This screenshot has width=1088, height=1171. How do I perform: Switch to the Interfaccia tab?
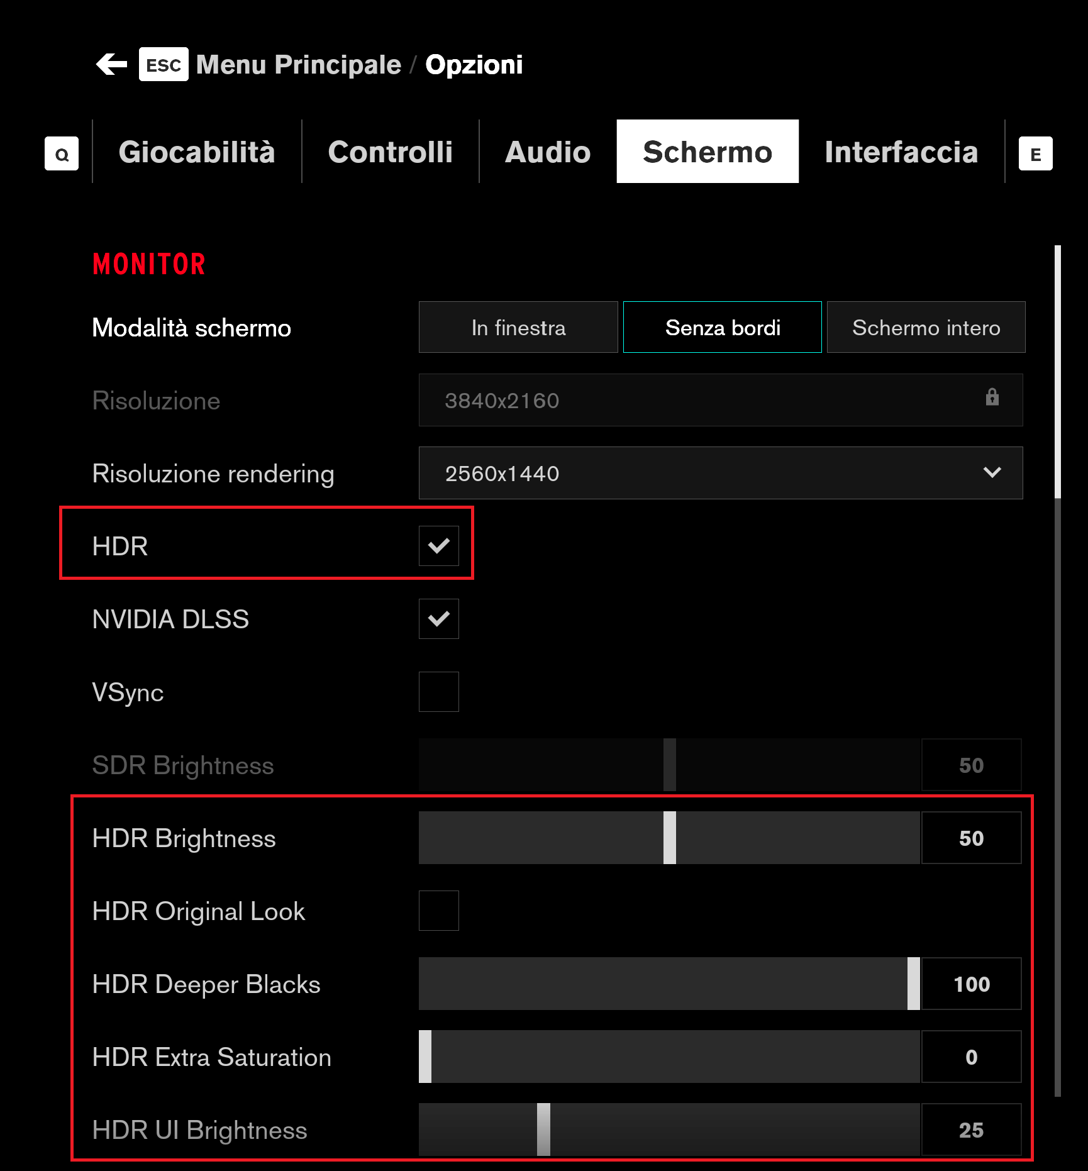click(x=901, y=152)
